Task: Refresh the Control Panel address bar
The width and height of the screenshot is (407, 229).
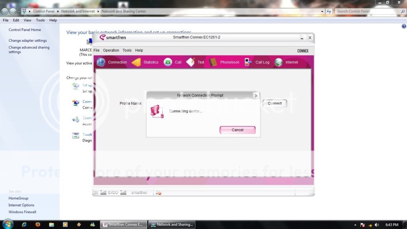Action: (x=329, y=12)
